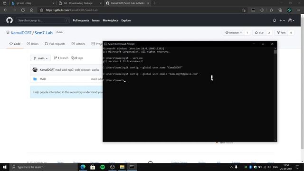This screenshot has height=171, width=304.
Task: Click the ENG language indicator
Action: point(275,167)
